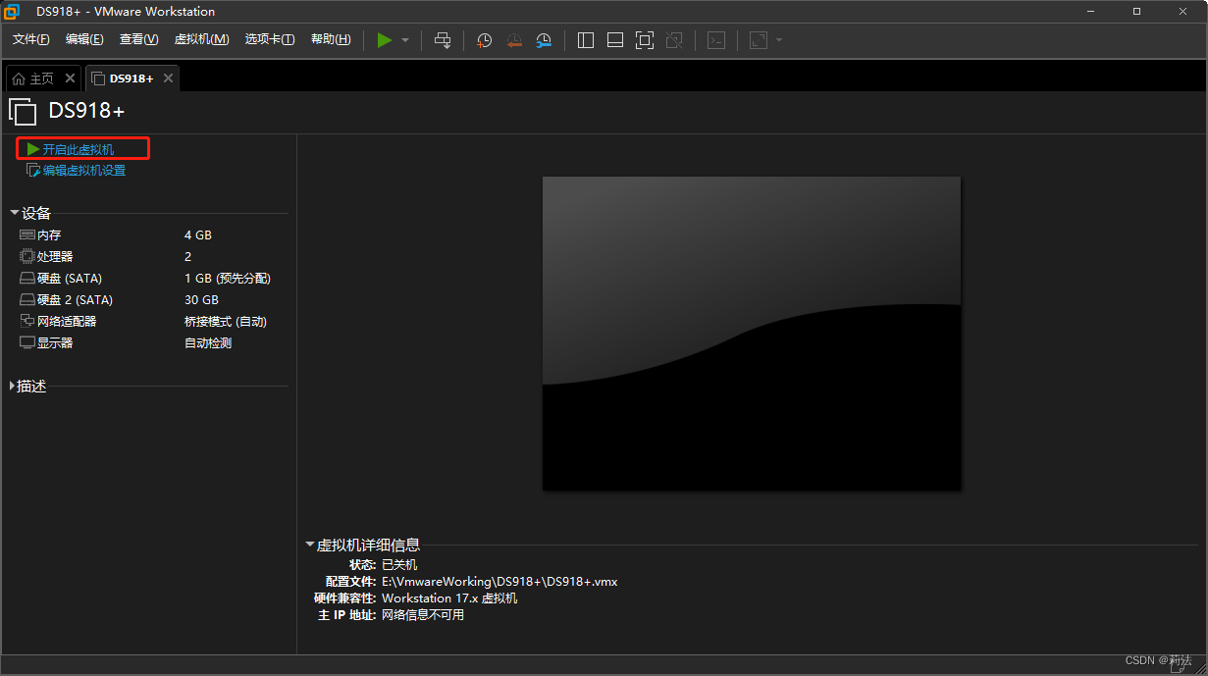
Task: Click the 已关机 status text
Action: pos(399,565)
